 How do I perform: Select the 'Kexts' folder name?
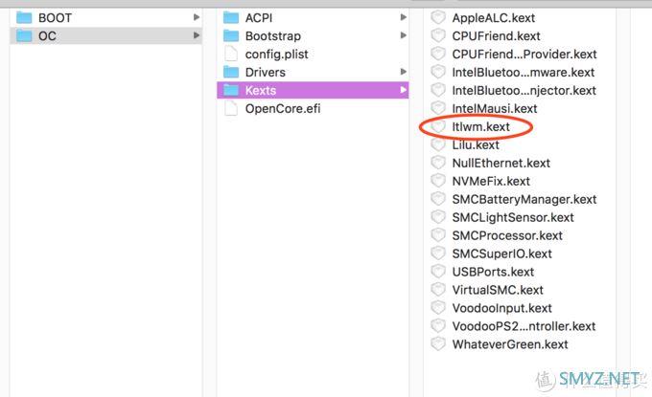point(260,91)
